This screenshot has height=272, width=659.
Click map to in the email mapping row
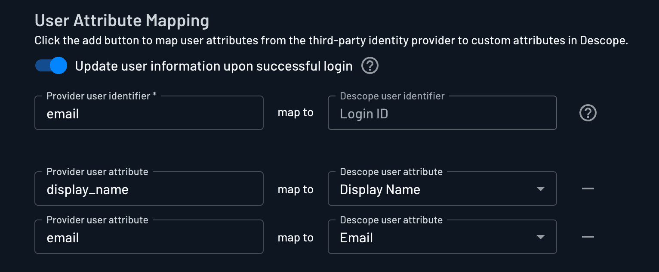point(296,237)
